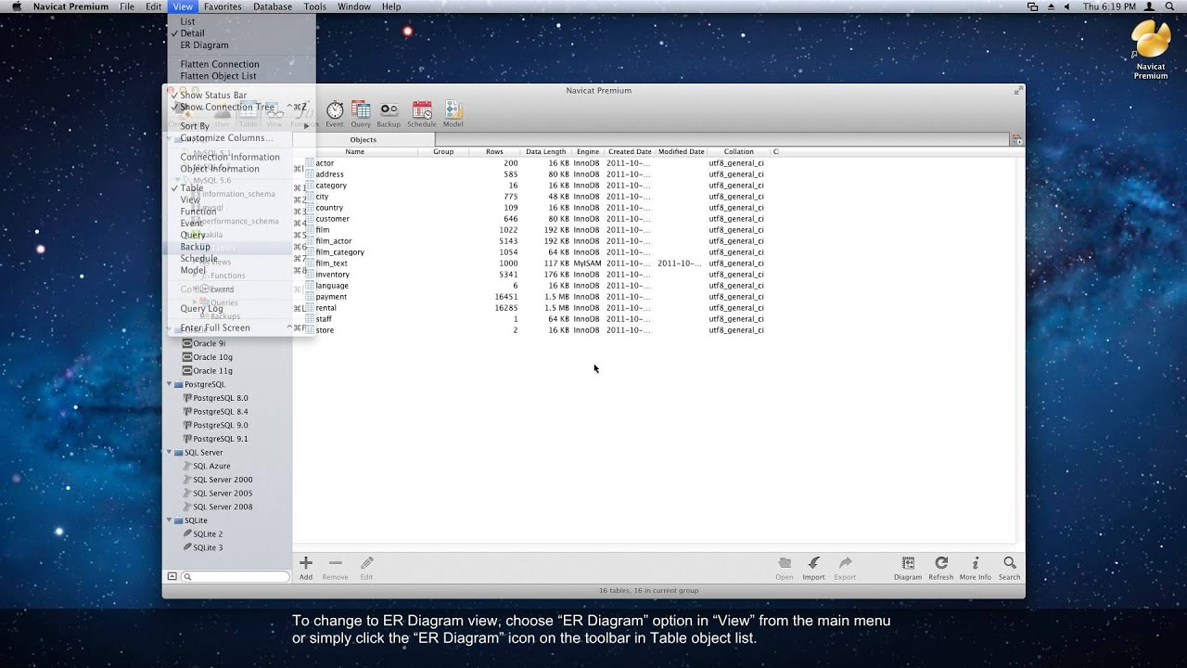This screenshot has width=1187, height=668.
Task: Select the payment table row
Action: point(654,297)
